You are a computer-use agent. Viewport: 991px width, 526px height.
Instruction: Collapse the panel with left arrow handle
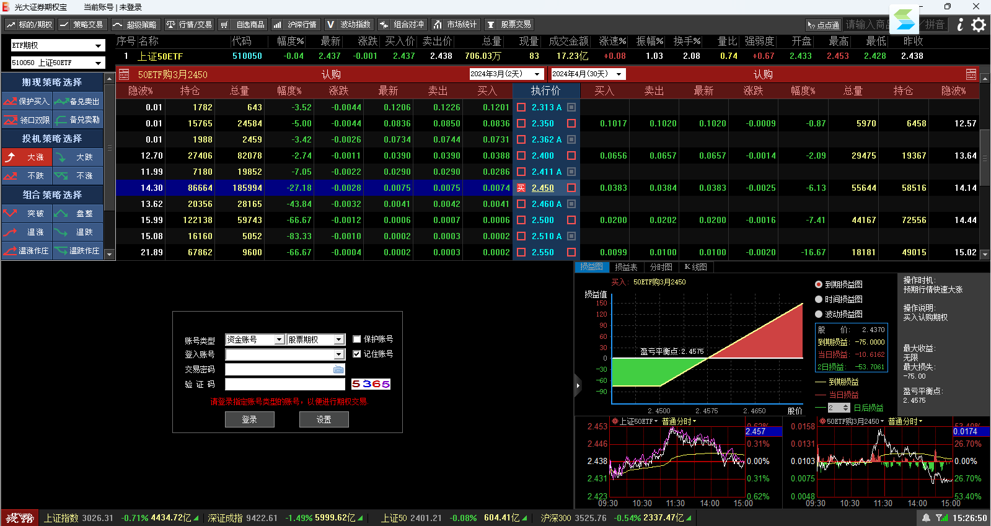(578, 385)
